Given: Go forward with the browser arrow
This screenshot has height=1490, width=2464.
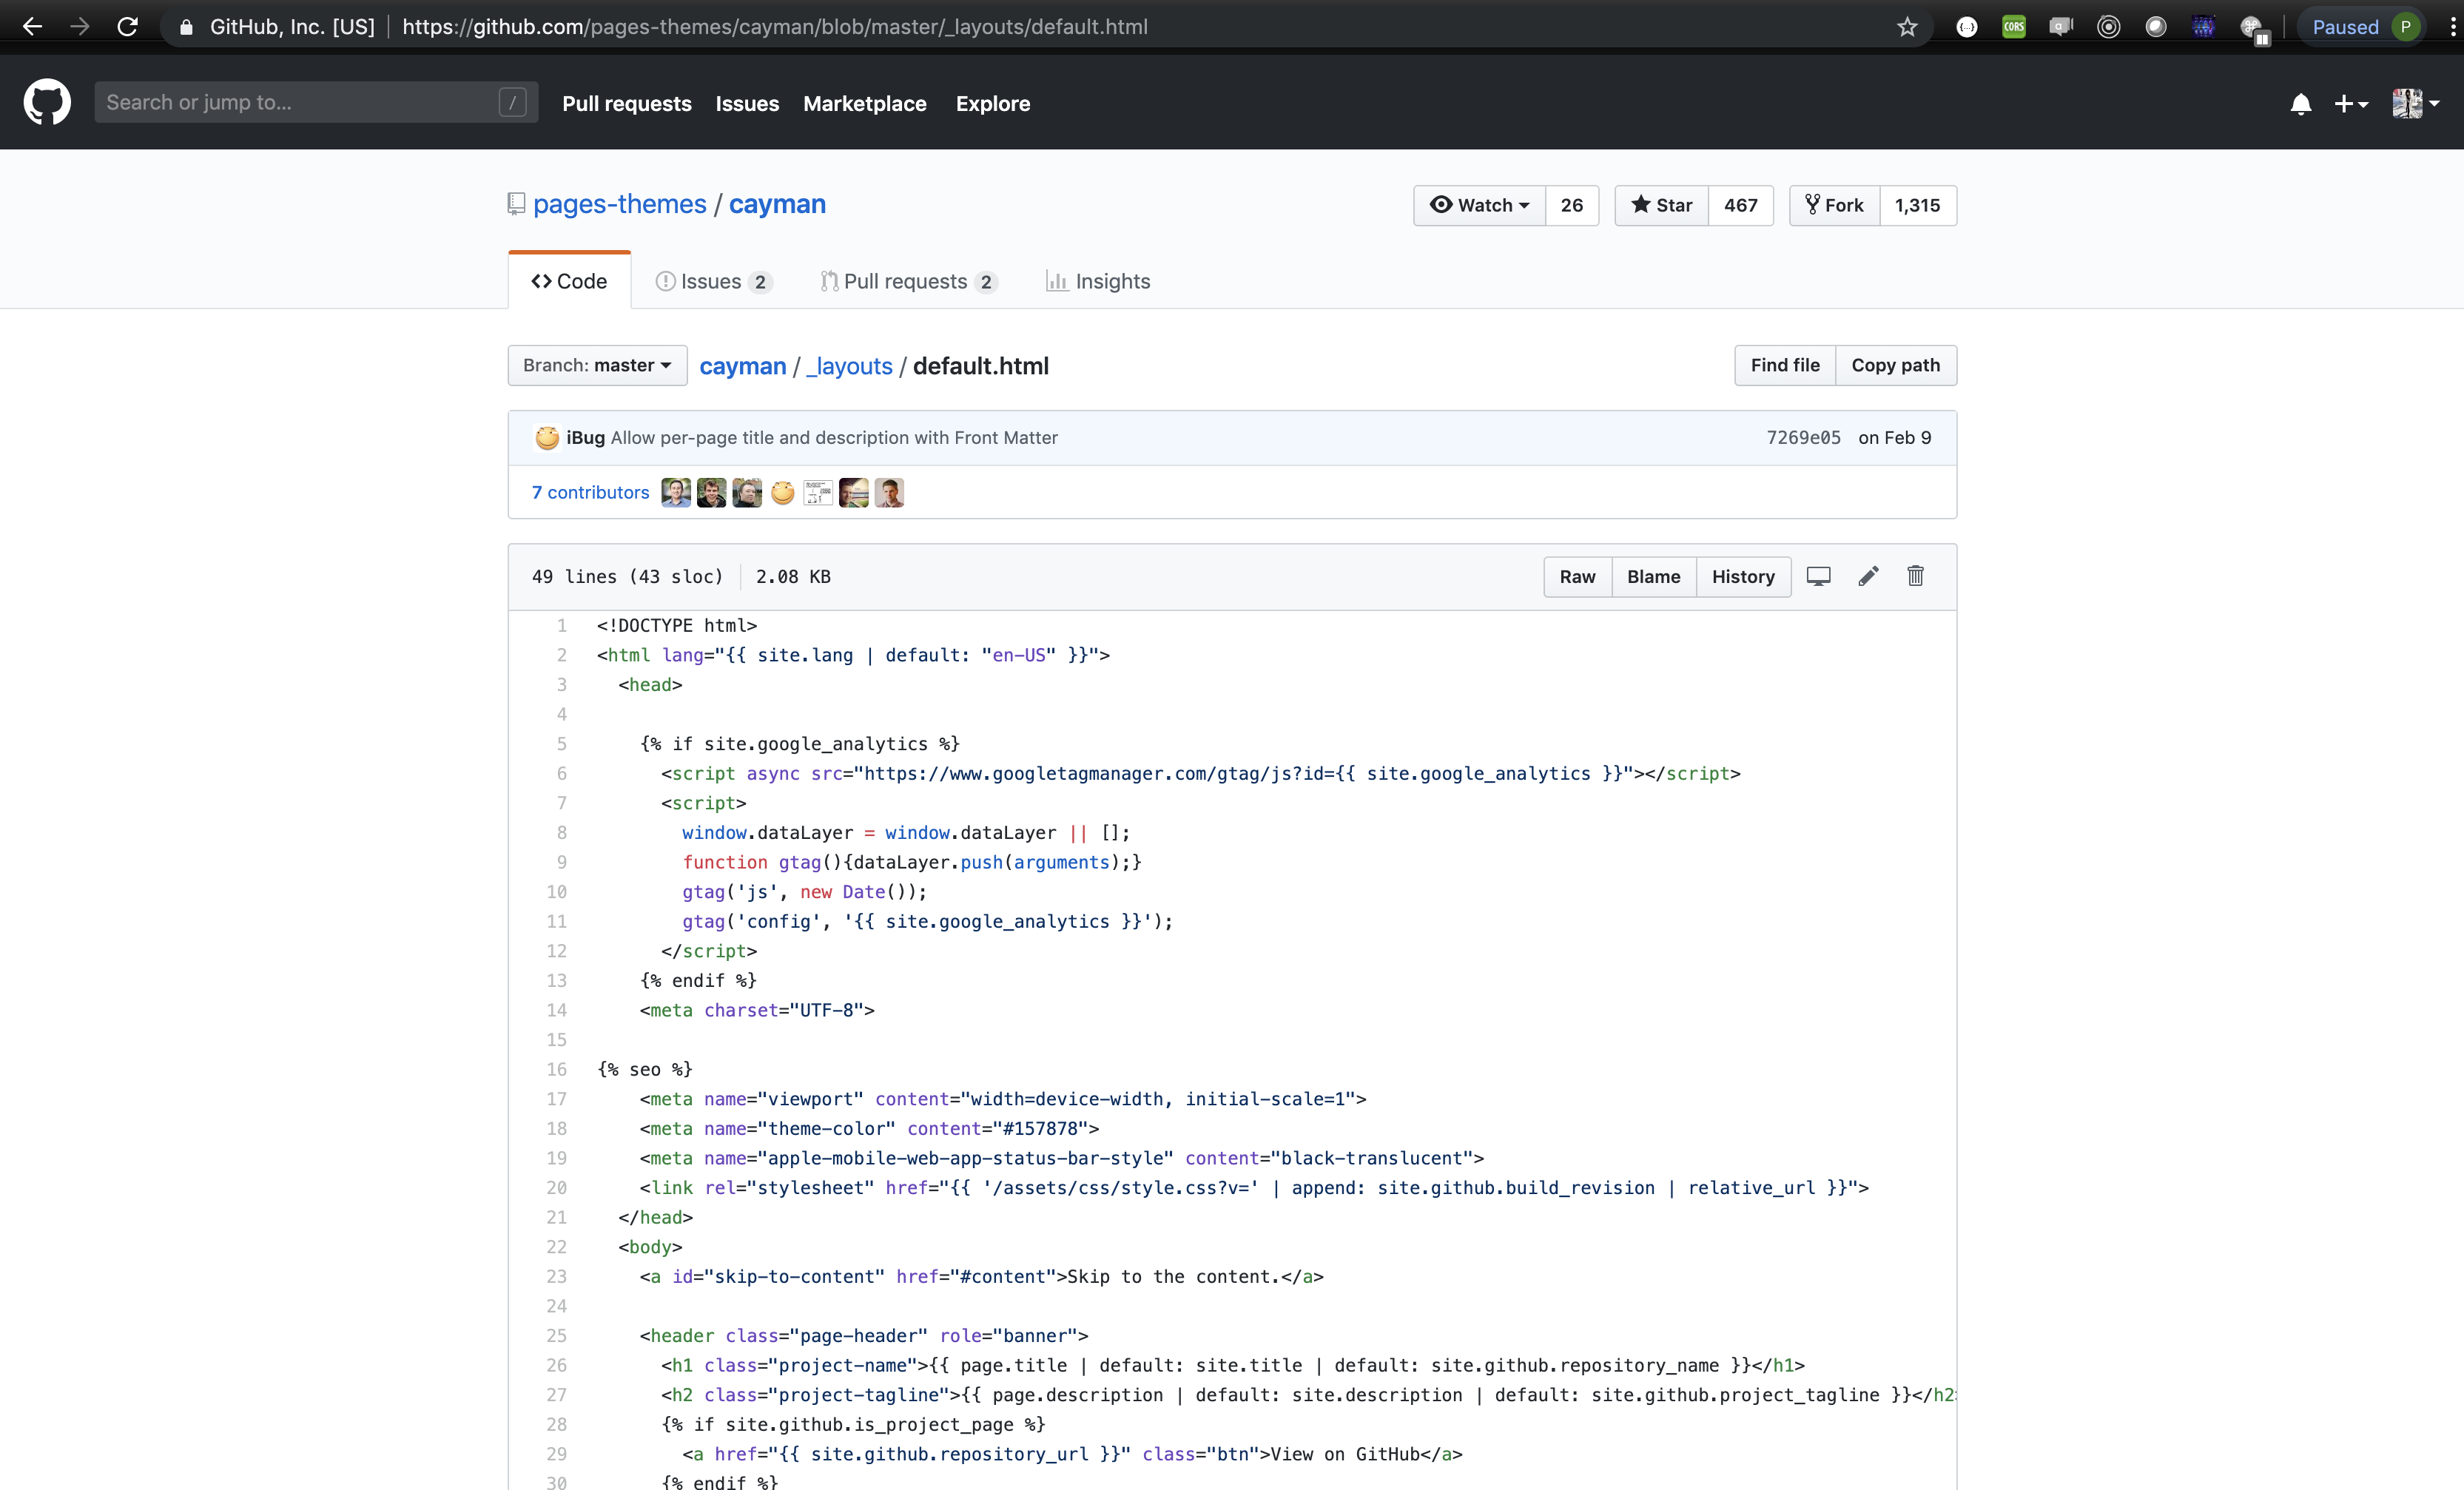Looking at the screenshot, I should (80, 27).
